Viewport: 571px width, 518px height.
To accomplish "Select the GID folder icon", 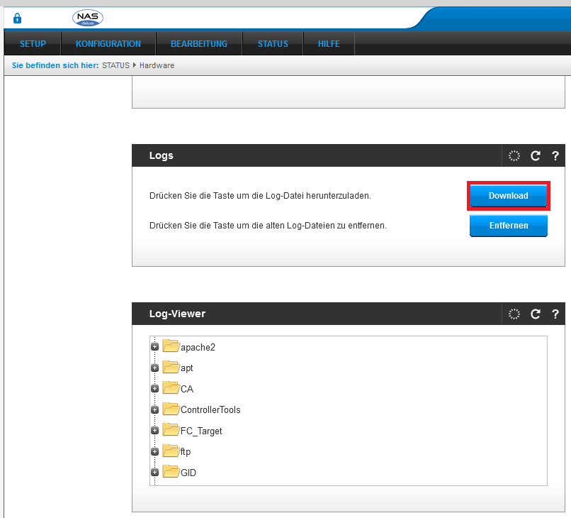I will (x=170, y=472).
